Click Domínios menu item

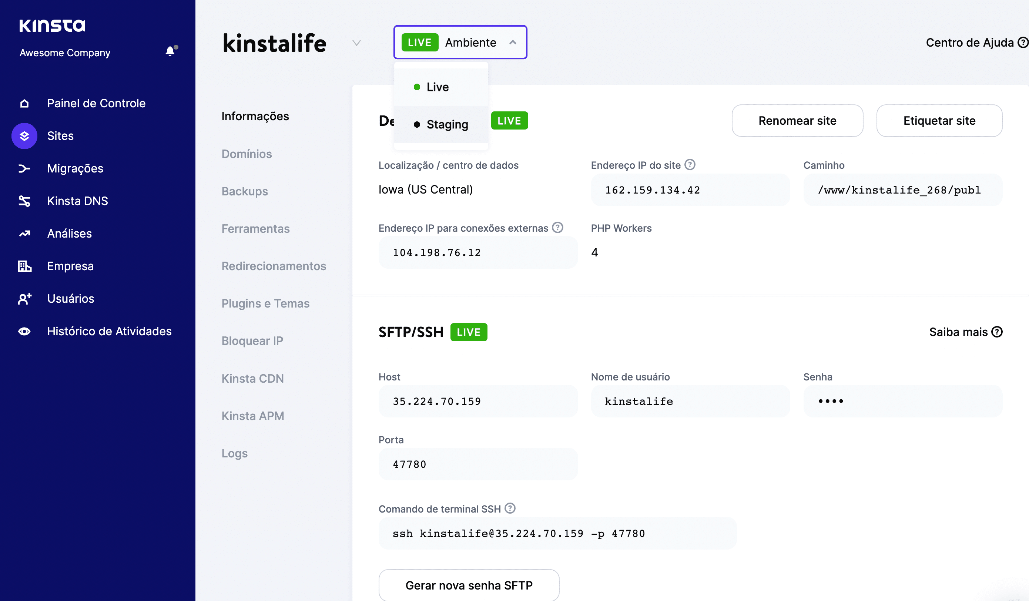247,153
